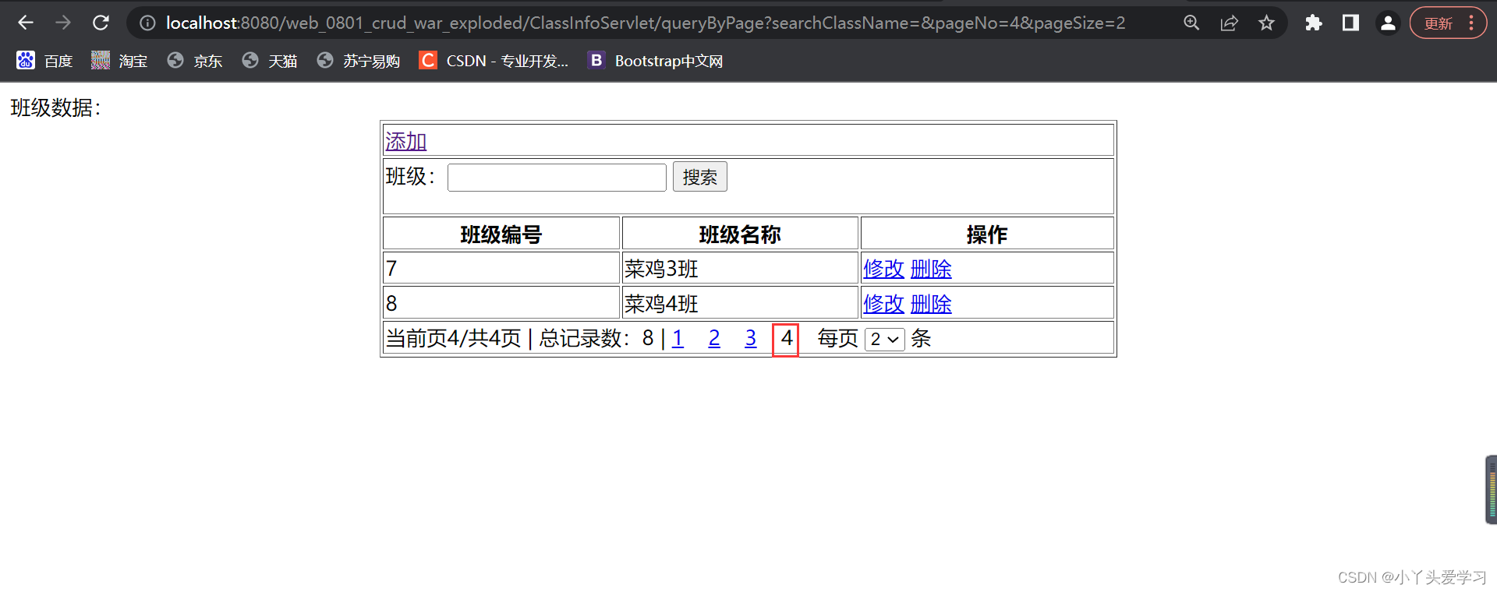Go to page 1
Viewport: 1497px width, 592px height.
(x=678, y=338)
